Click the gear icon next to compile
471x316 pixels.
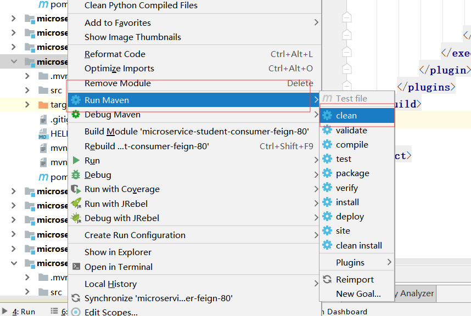click(x=327, y=145)
